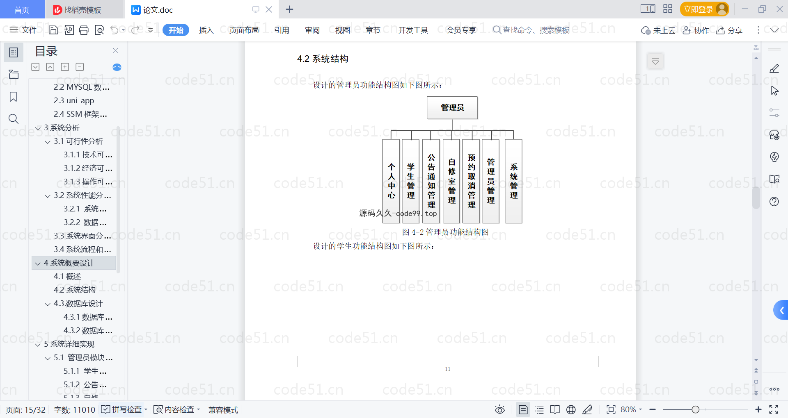Expand the blue side panel arrow
The image size is (788, 418).
[x=781, y=310]
